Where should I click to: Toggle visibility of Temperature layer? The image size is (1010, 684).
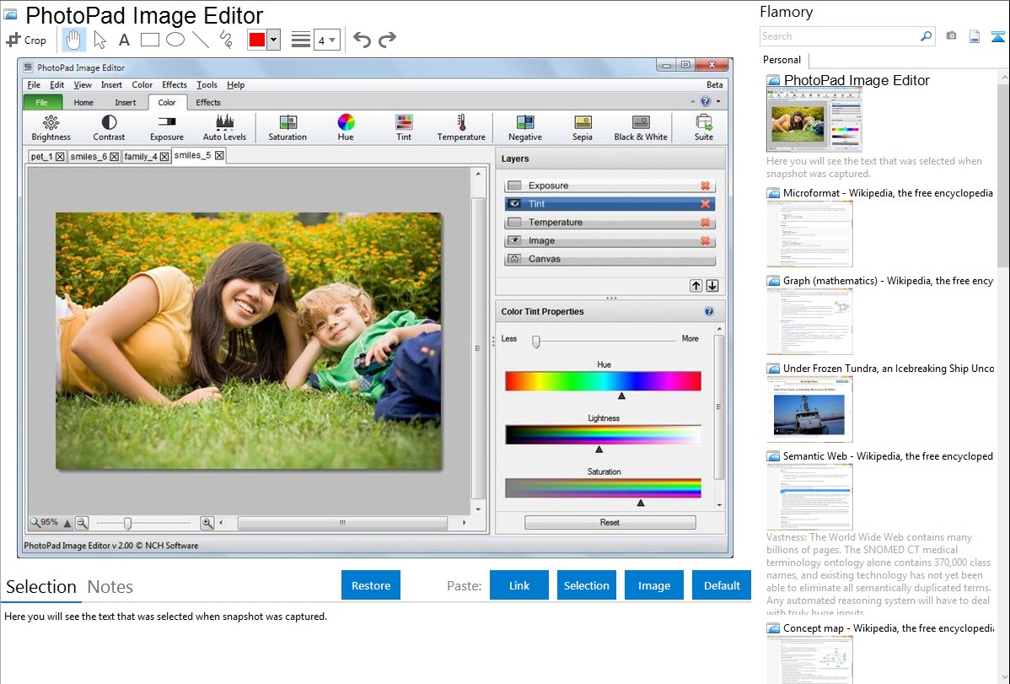tap(514, 223)
